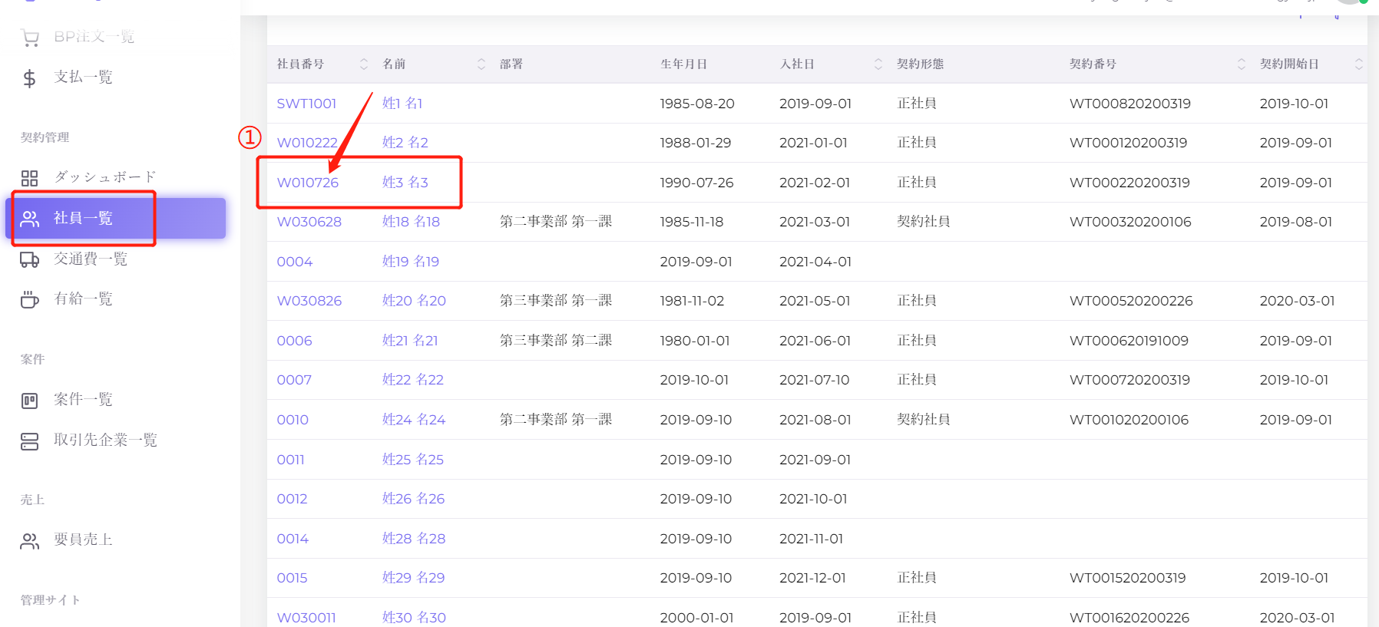The height and width of the screenshot is (627, 1379).
Task: Click the users icon beside 要員売上
Action: [x=29, y=541]
